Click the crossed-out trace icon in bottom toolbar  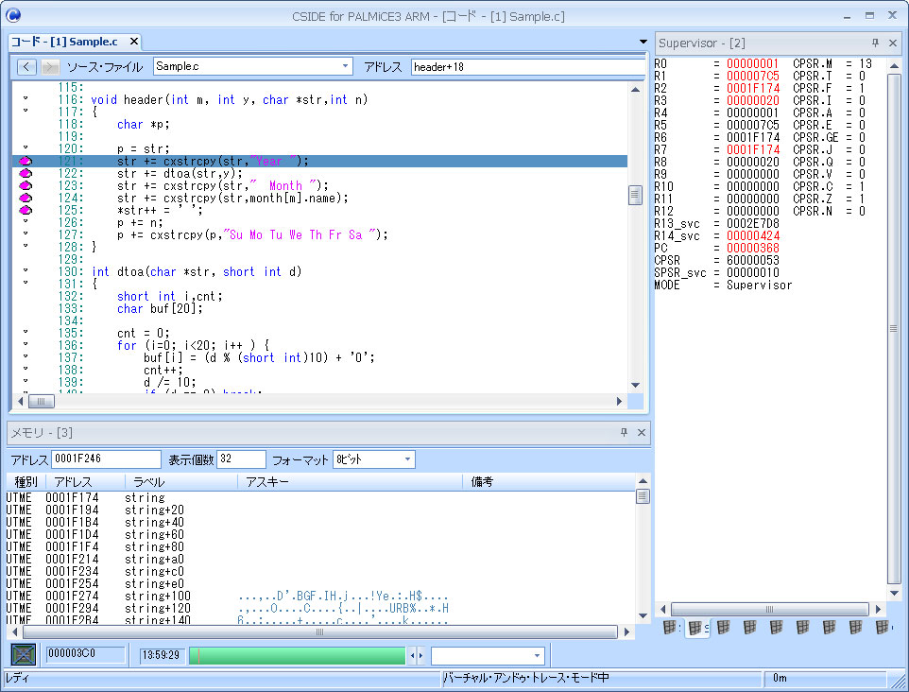tap(24, 655)
